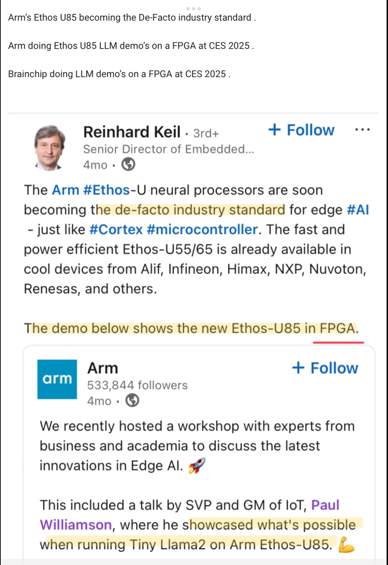Tap the gray three-dot handle at the top
Screen dimensions: 388x565
tap(193, 8)
